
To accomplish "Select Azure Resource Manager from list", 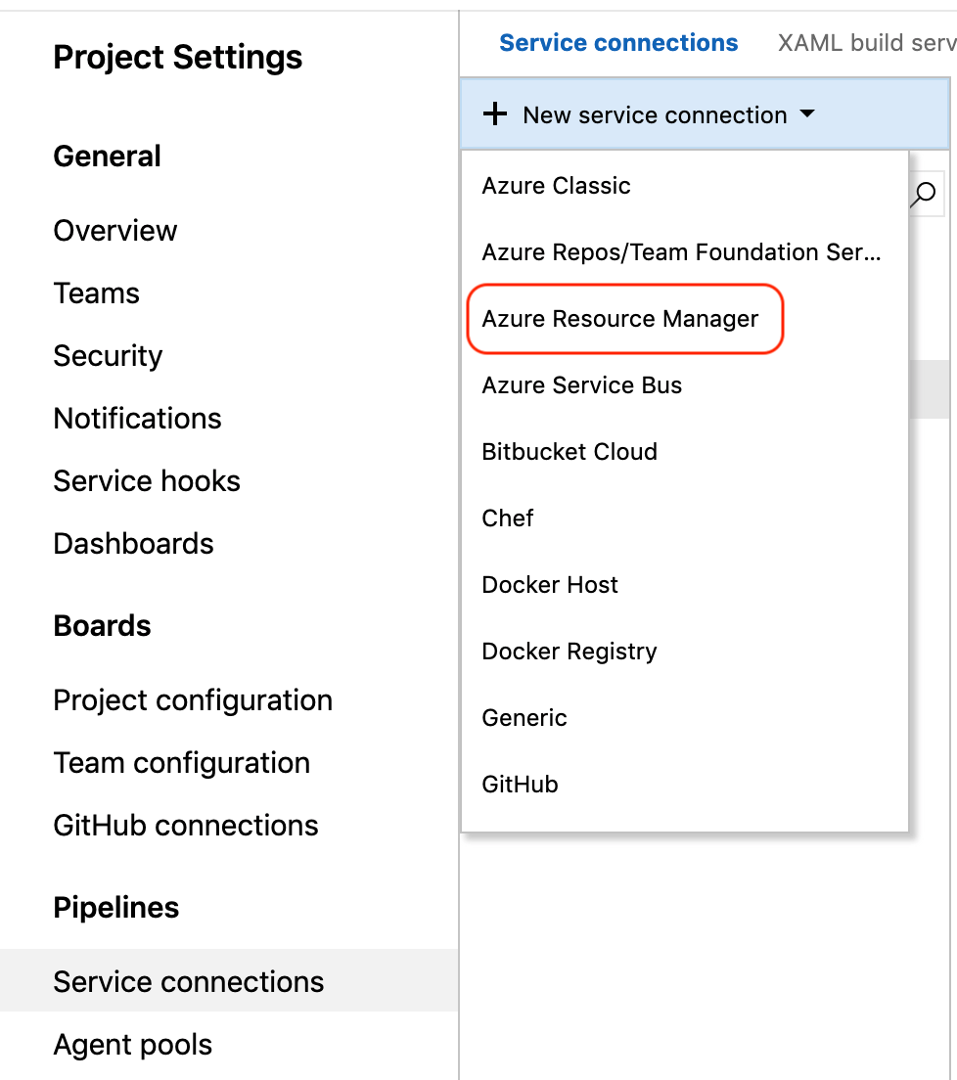I will 620,319.
